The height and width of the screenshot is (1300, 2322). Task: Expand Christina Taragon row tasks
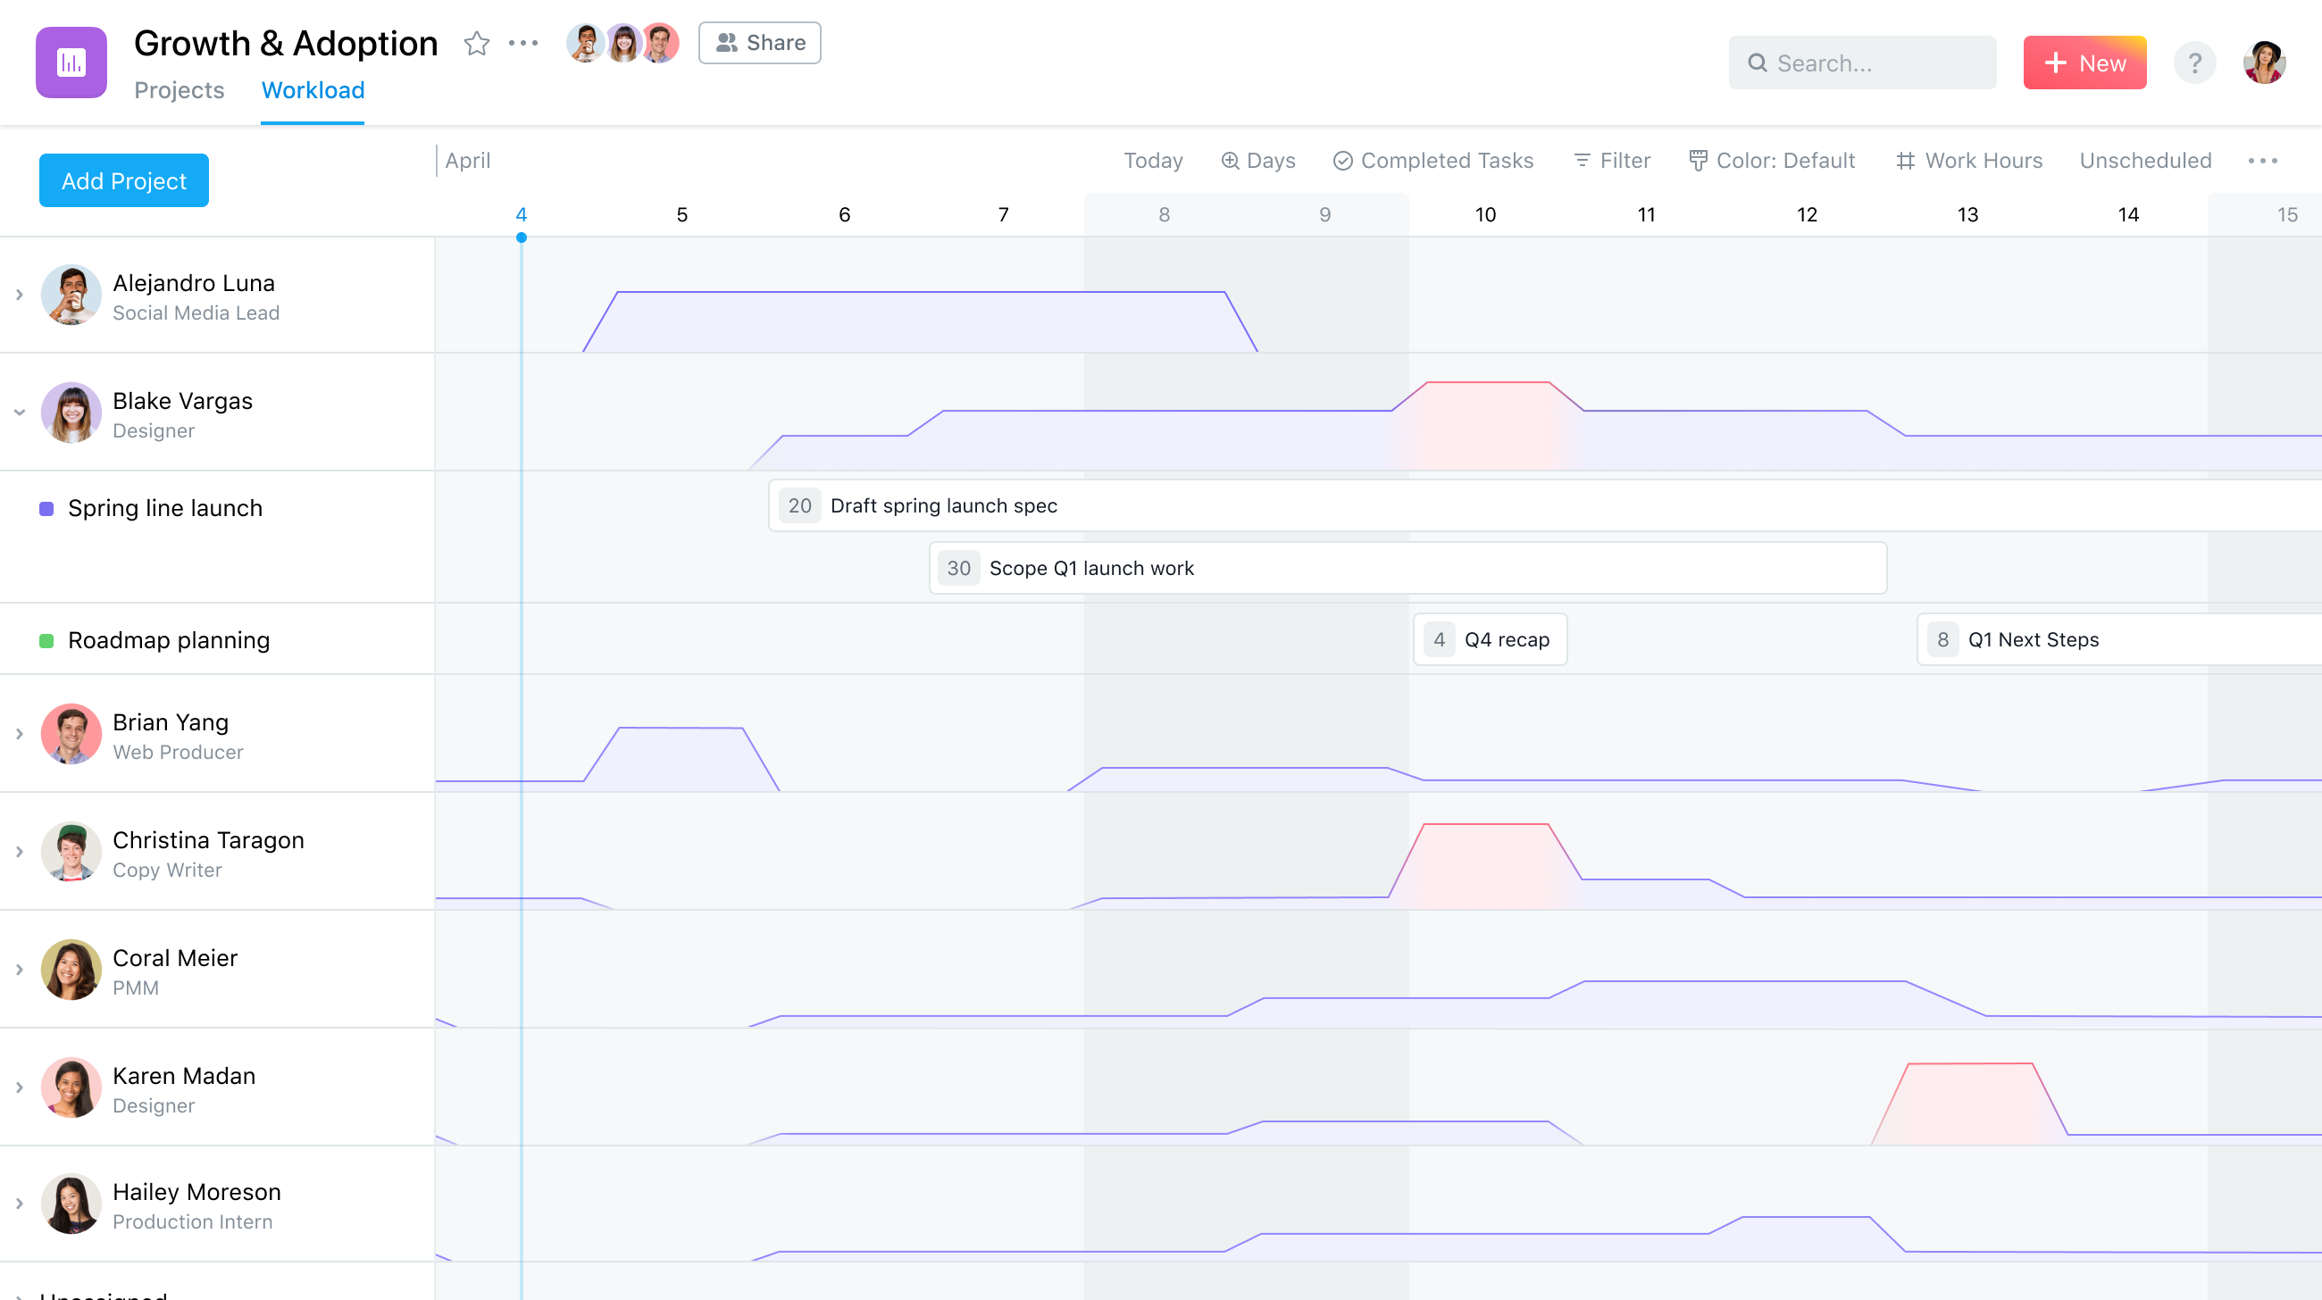pyautogui.click(x=19, y=854)
